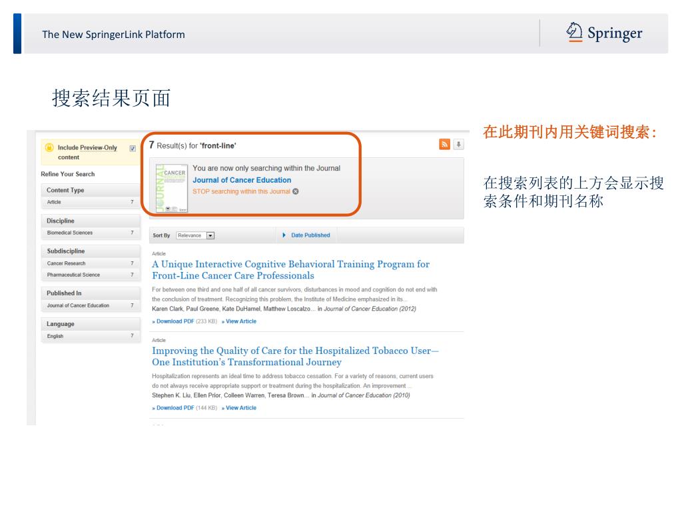Filter by Article content type
This screenshot has width=682, height=512.
(x=91, y=202)
